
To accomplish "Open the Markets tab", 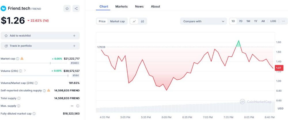I will point(122,6).
